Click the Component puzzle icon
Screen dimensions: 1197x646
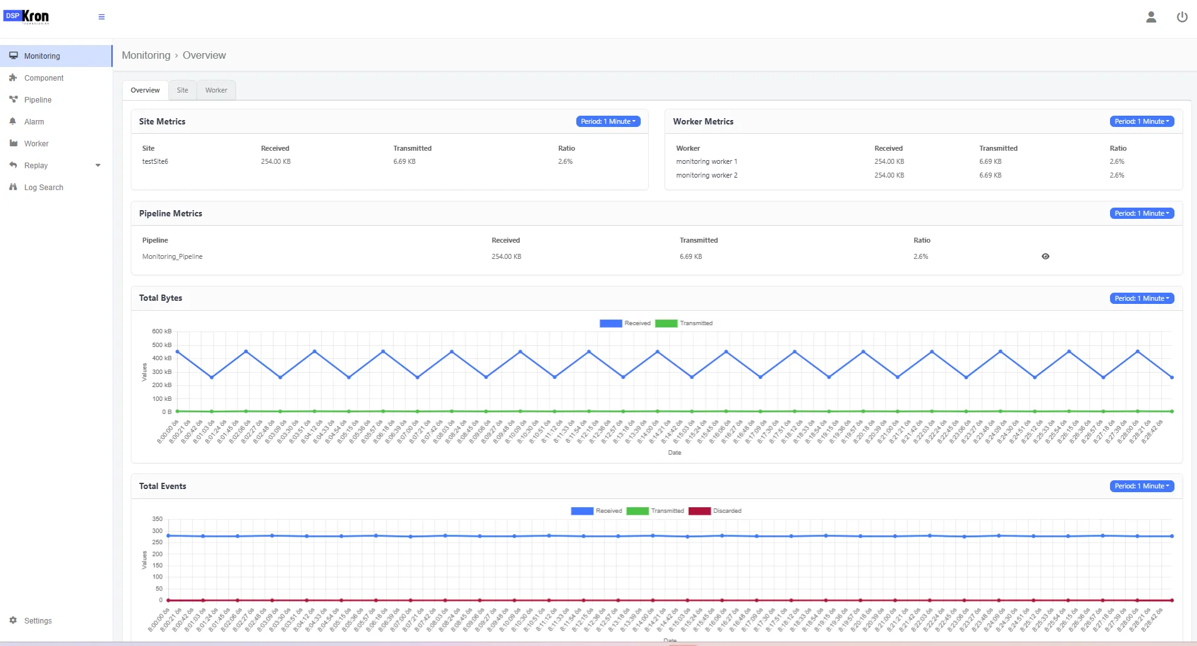point(13,78)
